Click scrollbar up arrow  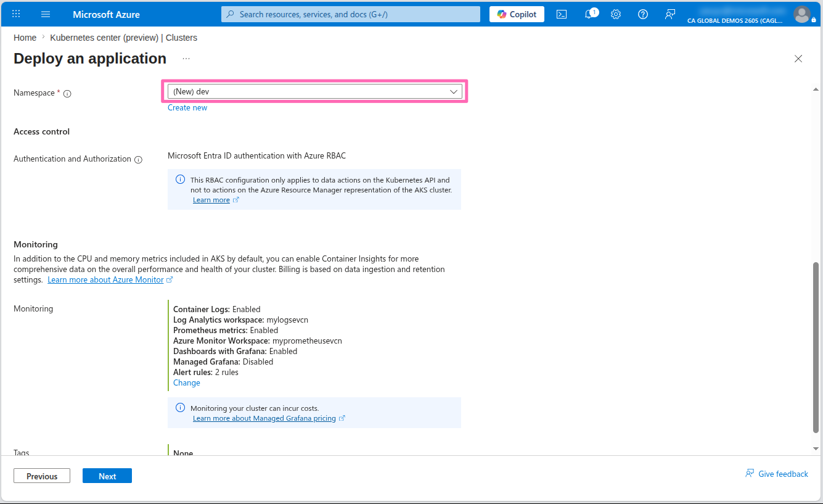[816, 90]
